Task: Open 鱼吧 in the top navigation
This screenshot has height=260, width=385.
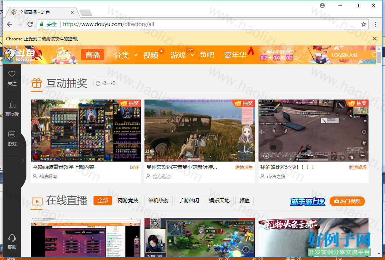Action: [207, 55]
